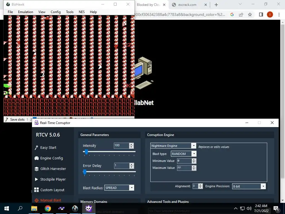Open the BizHawk NES menu

[x=82, y=12]
